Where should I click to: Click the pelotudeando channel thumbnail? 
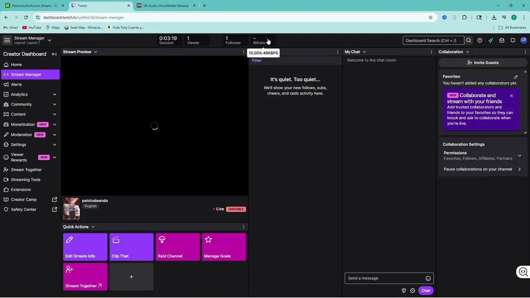[x=71, y=209]
